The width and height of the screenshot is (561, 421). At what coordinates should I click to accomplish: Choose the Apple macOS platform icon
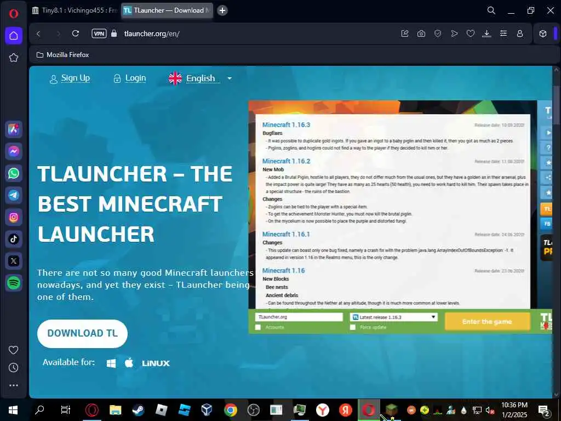pyautogui.click(x=129, y=363)
